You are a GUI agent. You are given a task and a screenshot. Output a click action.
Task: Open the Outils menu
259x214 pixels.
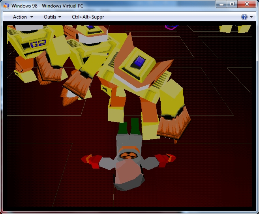point(53,17)
